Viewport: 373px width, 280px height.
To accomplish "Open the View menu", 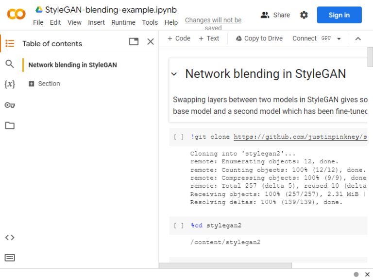I will 74,22.
